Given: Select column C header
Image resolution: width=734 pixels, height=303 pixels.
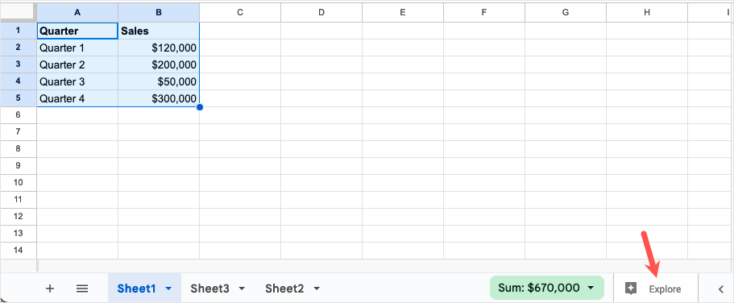Looking at the screenshot, I should pyautogui.click(x=240, y=13).
